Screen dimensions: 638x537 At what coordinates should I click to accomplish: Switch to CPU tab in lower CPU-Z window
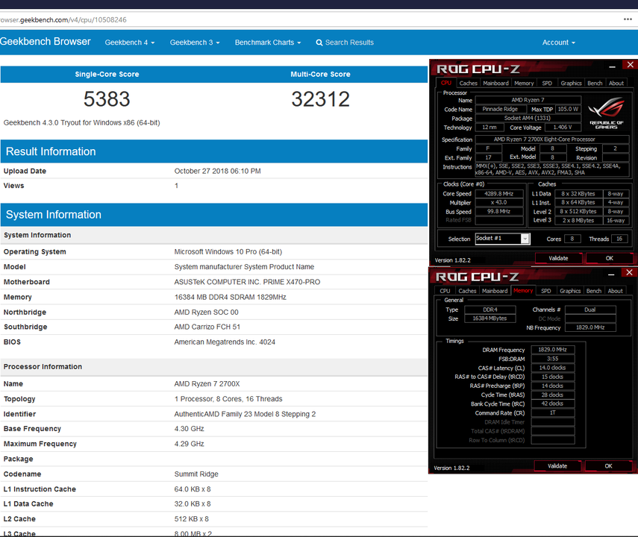pyautogui.click(x=445, y=291)
